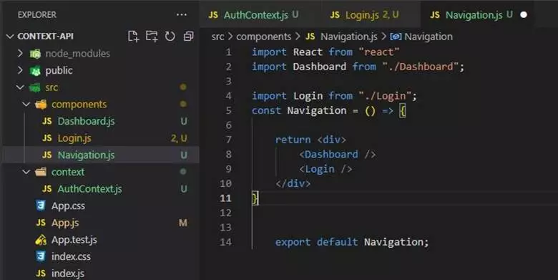Click line number 11 in the gutter
Image resolution: width=558 pixels, height=280 pixels.
point(225,198)
